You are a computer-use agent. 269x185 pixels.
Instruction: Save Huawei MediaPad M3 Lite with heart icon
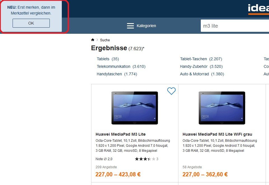tap(171, 91)
